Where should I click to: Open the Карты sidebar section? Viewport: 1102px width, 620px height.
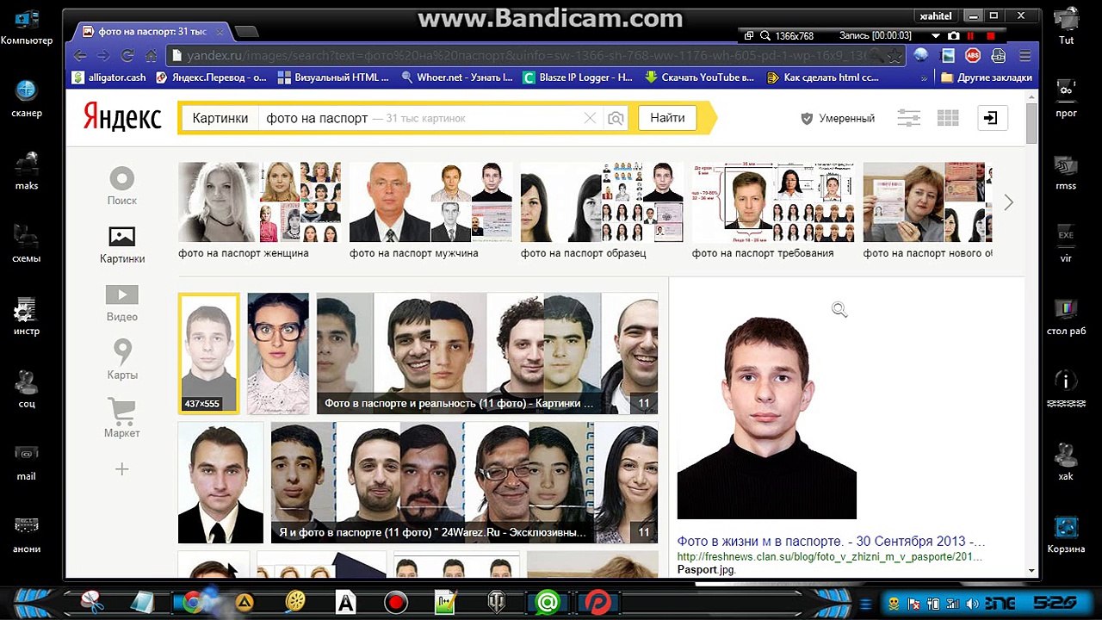coord(122,360)
